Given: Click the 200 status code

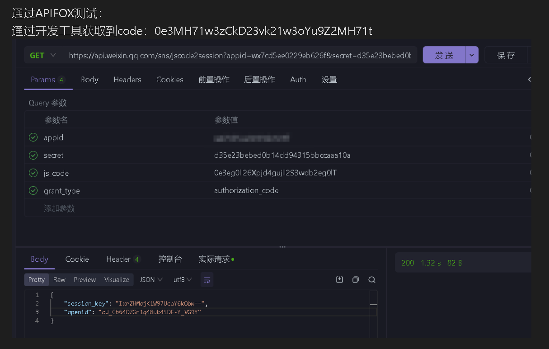Looking at the screenshot, I should tap(408, 263).
